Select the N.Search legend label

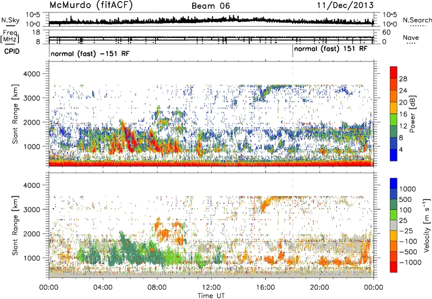click(417, 20)
